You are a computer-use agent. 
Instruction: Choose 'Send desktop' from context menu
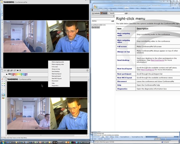pyautogui.click(x=55, y=71)
